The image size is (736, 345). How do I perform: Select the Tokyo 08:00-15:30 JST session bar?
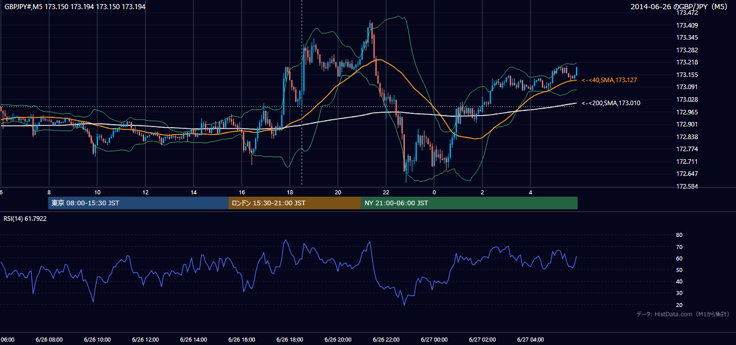click(x=138, y=203)
